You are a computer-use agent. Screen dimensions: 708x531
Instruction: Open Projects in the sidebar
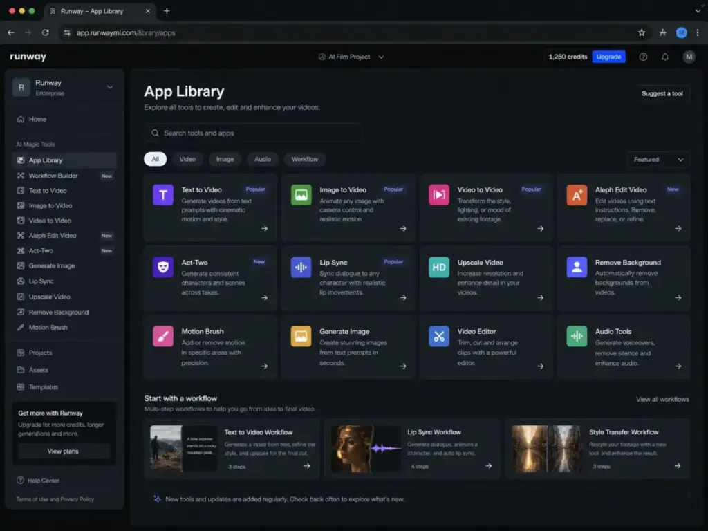point(64,353)
